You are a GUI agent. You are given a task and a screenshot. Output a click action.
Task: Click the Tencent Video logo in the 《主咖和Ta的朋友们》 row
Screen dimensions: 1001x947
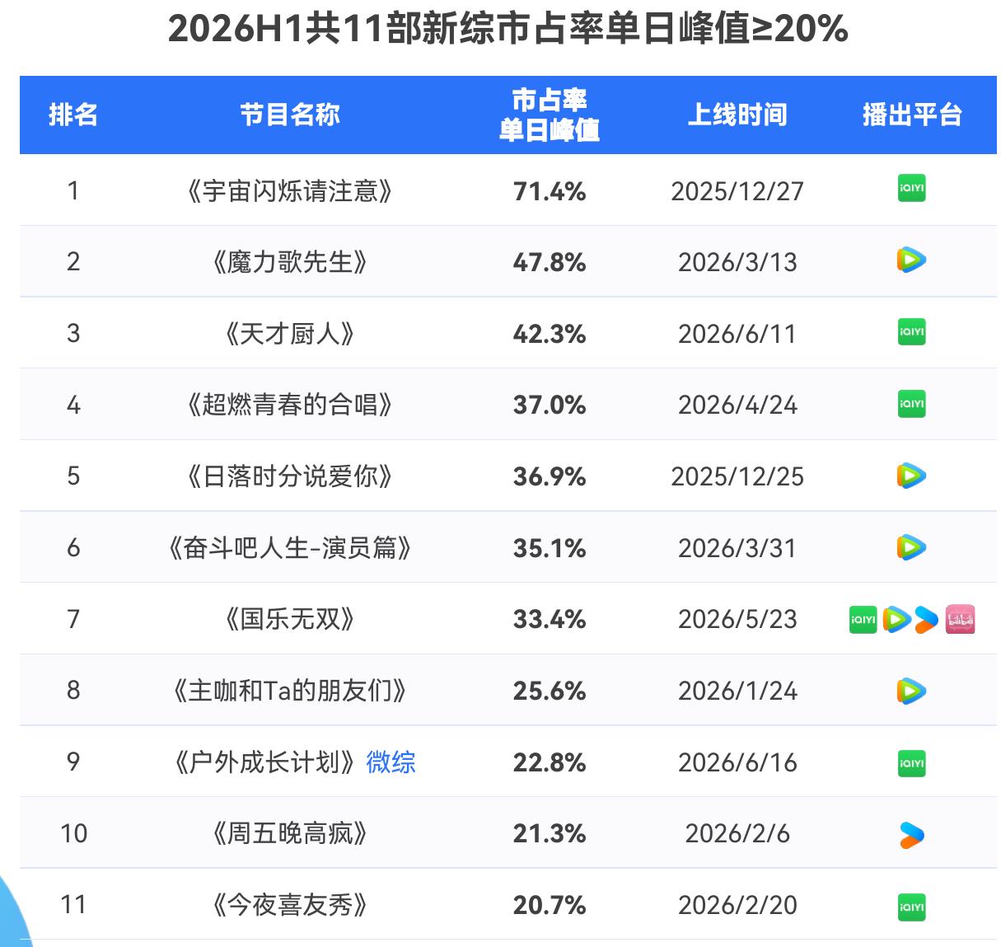[x=911, y=690]
